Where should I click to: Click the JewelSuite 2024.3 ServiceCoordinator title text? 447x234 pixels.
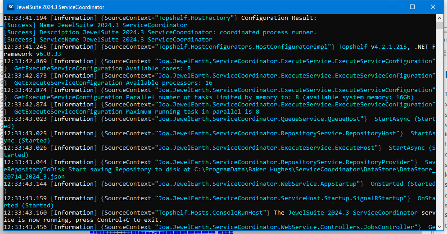tap(61, 7)
